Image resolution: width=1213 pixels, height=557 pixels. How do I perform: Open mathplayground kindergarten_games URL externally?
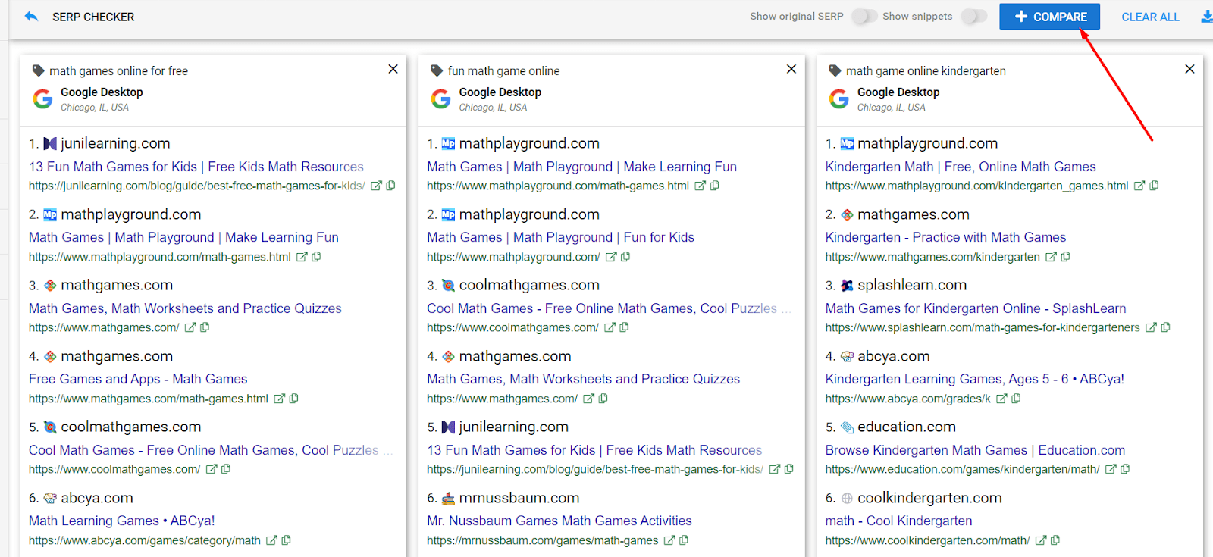1139,186
